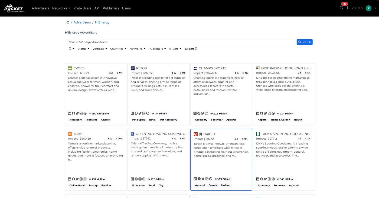Screen dimensions: 379x198
Task: Open Crocs Pinterest icon
Action: click(85, 113)
